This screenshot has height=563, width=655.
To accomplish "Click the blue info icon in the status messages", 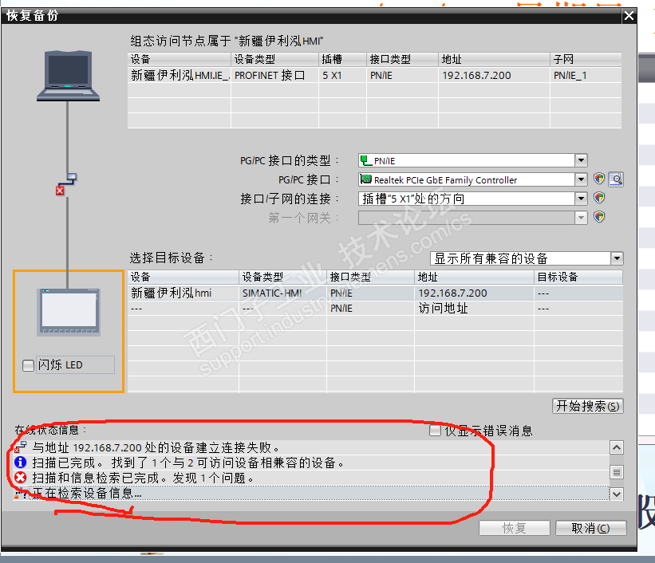I will 20,463.
